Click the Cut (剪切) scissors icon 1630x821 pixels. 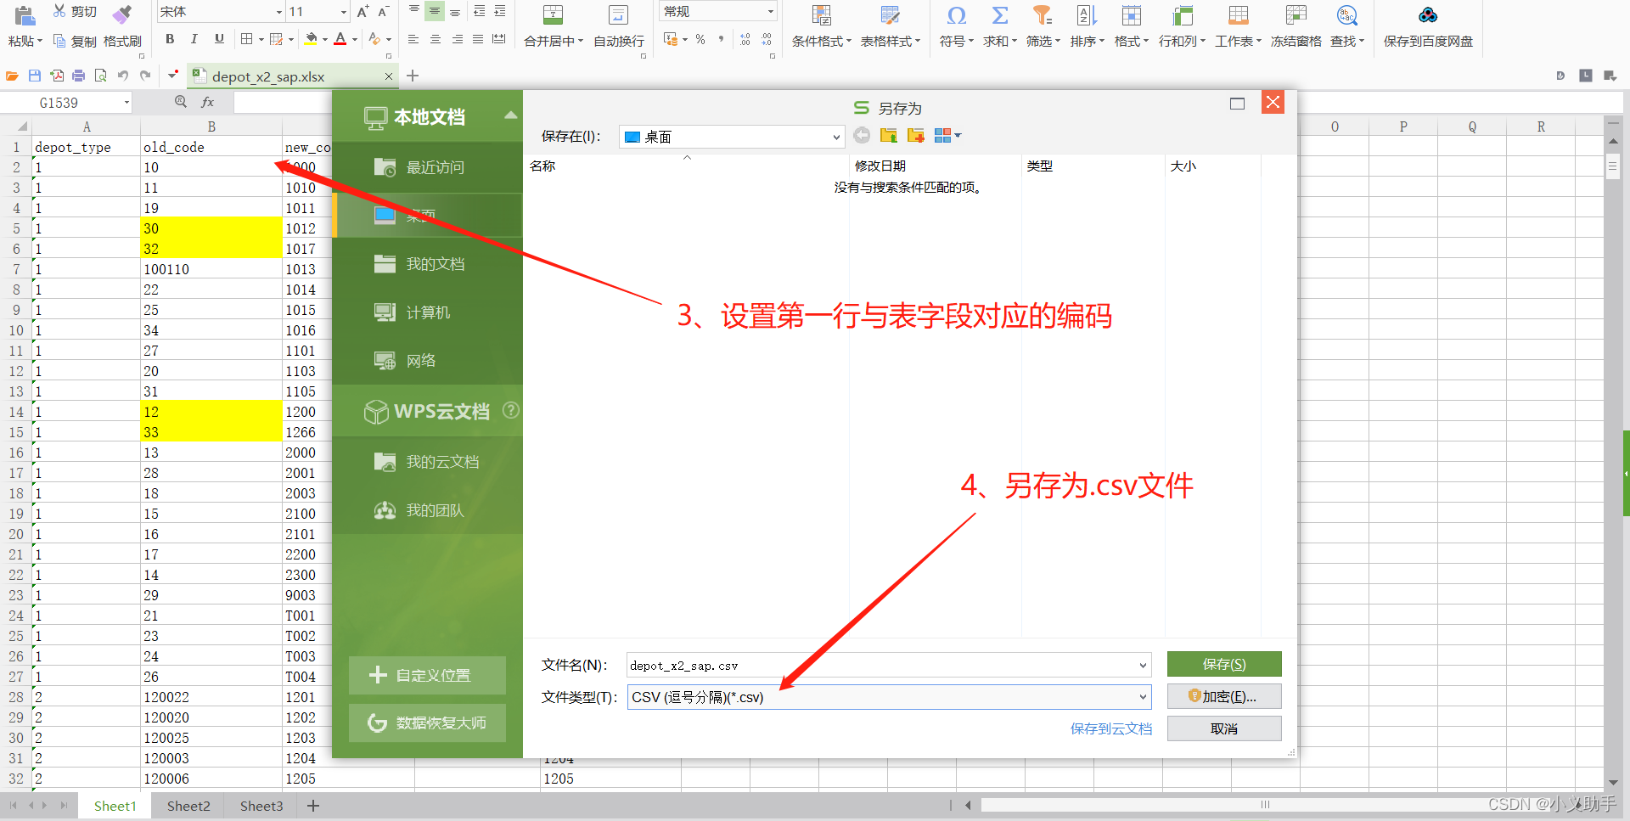[59, 11]
